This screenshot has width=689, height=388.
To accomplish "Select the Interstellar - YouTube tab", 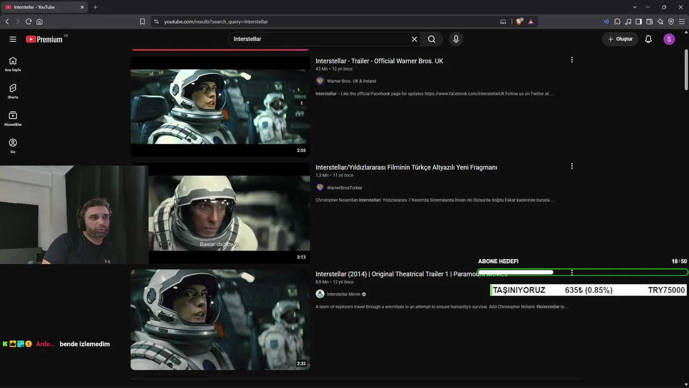I will pos(45,7).
